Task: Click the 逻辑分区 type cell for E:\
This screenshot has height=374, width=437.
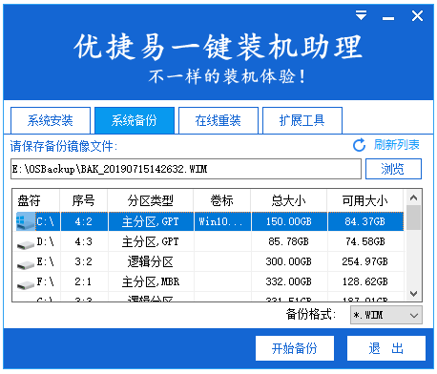Action: pyautogui.click(x=151, y=261)
